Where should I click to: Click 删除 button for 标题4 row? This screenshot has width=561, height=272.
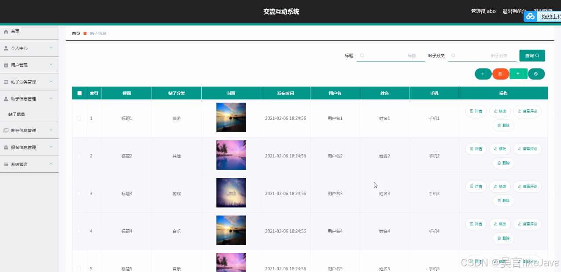pos(503,238)
